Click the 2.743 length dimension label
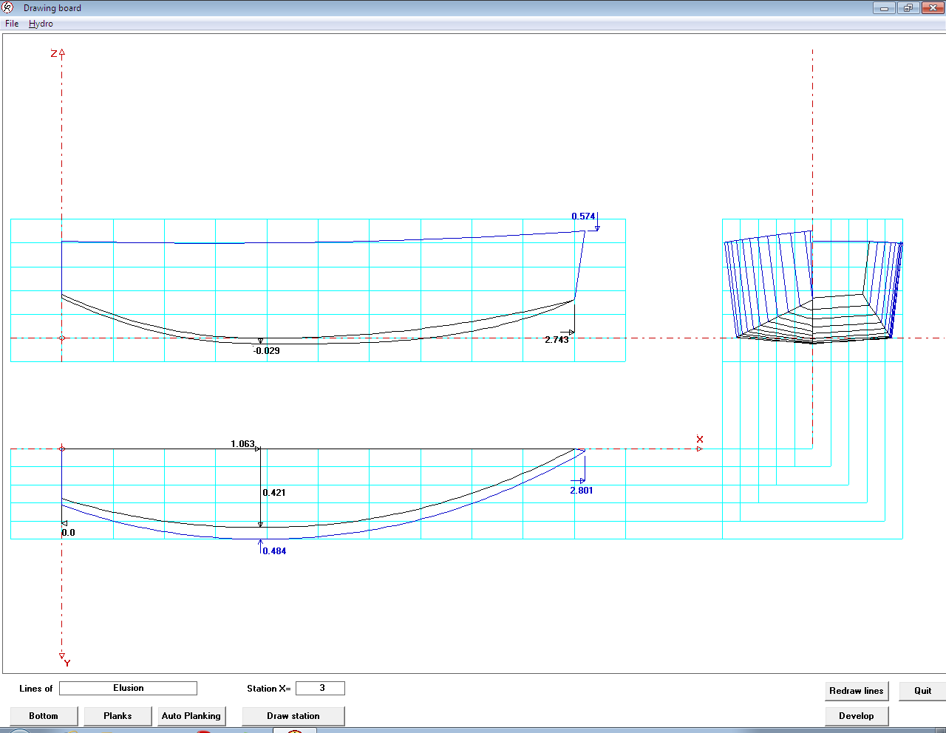 (557, 340)
